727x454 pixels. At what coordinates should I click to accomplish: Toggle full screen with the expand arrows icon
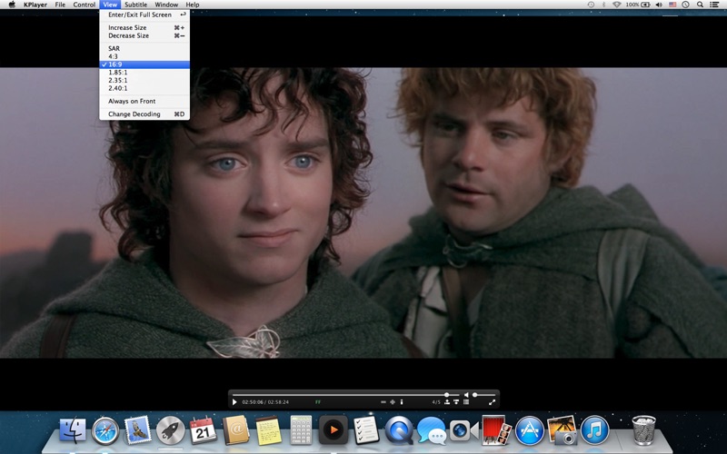click(492, 402)
